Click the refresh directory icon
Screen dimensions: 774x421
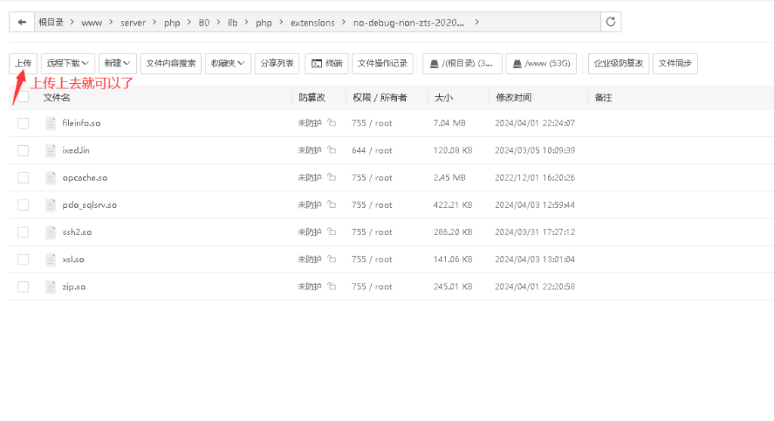[x=611, y=23]
